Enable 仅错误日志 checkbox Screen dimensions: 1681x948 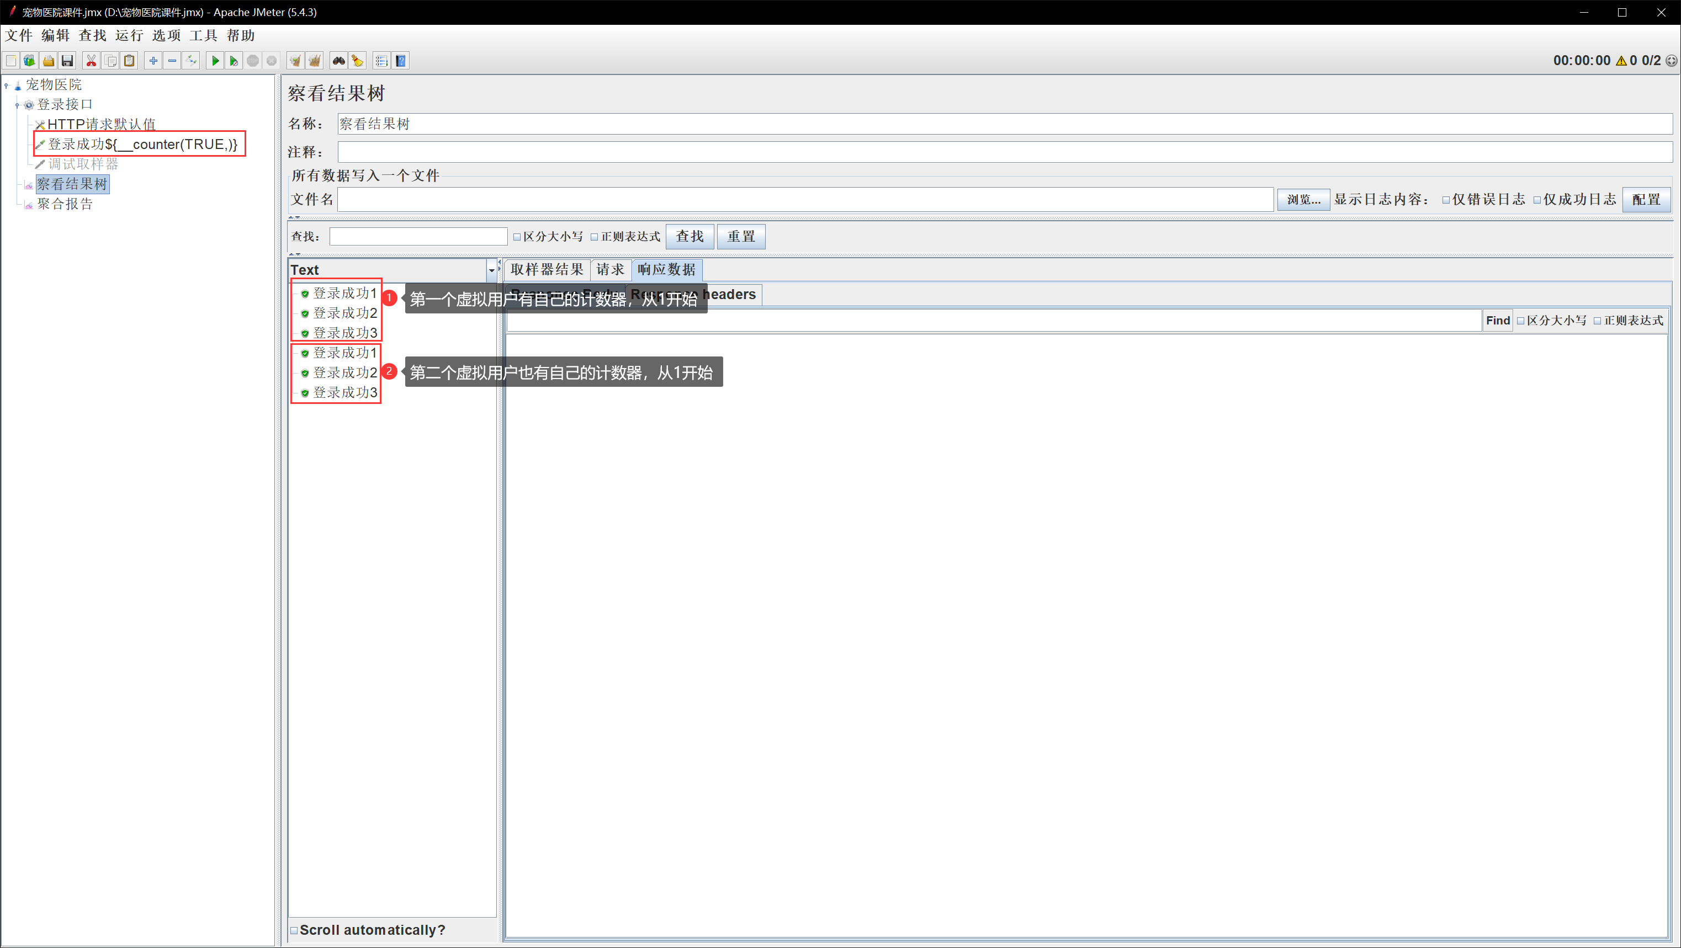tap(1446, 200)
